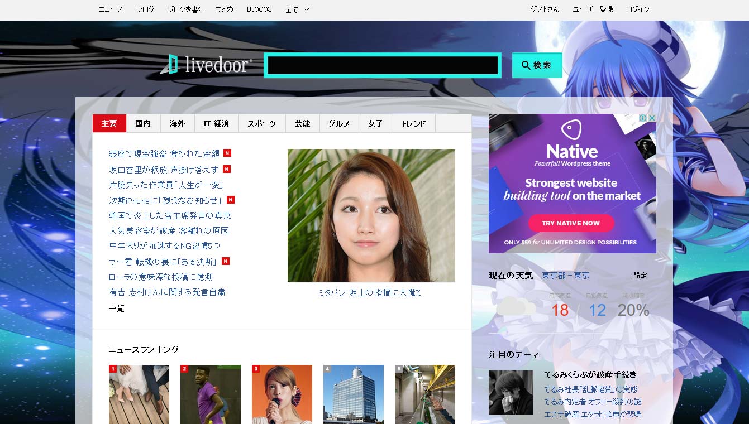749x424 pixels.
Task: Open ranking thumbnail number 1 wedding photo
Action: pos(139,394)
